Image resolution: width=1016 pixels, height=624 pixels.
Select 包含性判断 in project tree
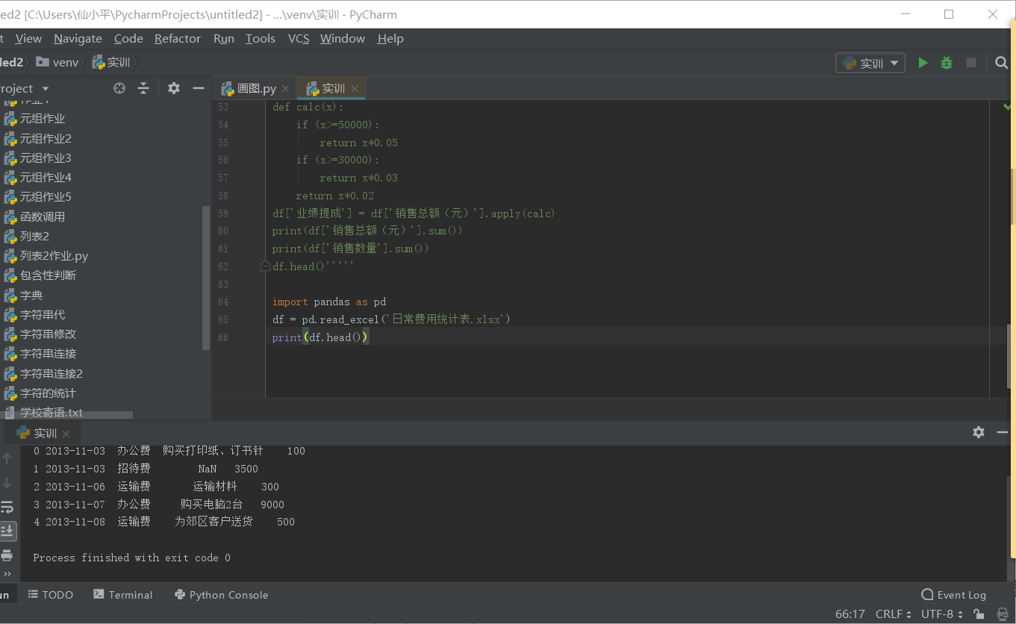click(48, 275)
